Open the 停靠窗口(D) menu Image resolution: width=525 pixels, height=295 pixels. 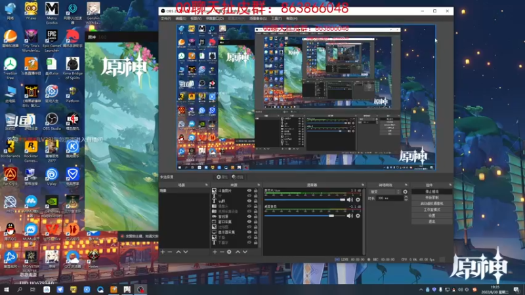[215, 18]
